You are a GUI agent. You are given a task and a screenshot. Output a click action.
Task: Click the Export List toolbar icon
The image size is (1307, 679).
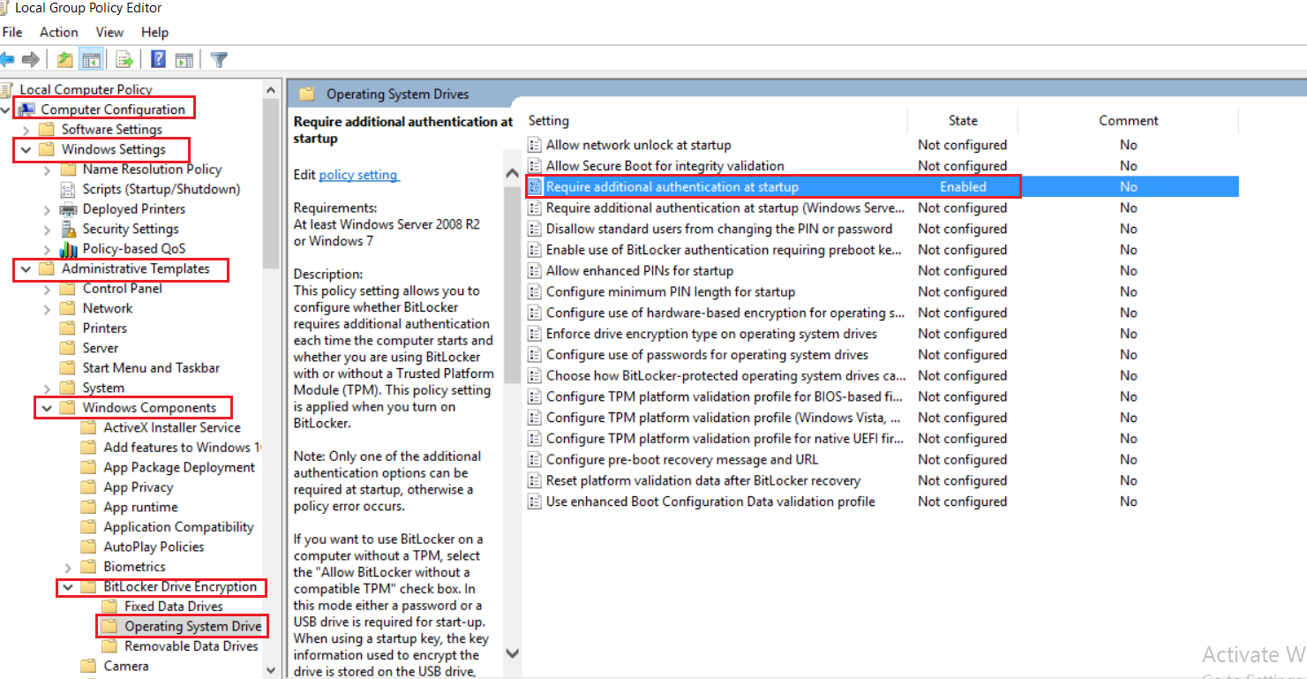pos(124,59)
